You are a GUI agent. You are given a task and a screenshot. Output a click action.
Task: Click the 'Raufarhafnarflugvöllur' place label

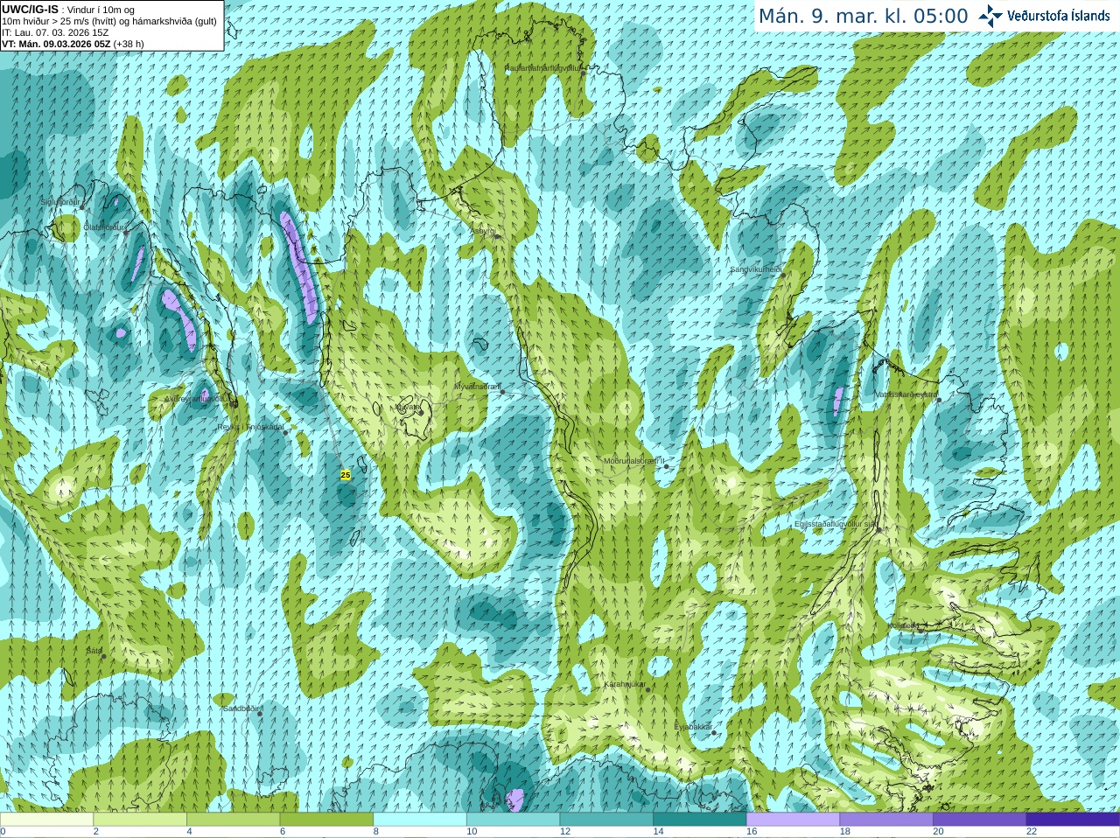click(542, 67)
